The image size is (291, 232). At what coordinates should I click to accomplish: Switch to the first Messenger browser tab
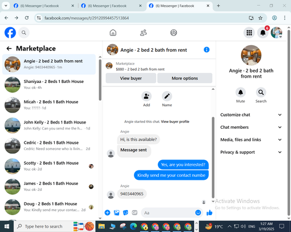click(44, 6)
